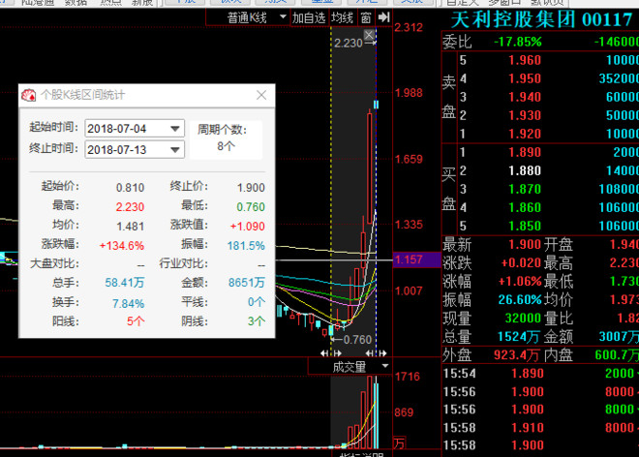Click the sell level 3 price 1.940
The width and height of the screenshot is (639, 457).
coord(525,97)
